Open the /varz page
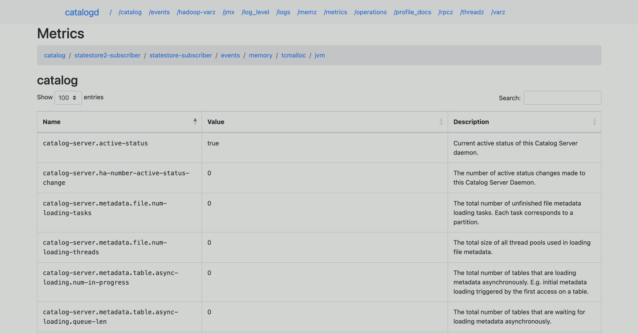 pos(498,12)
